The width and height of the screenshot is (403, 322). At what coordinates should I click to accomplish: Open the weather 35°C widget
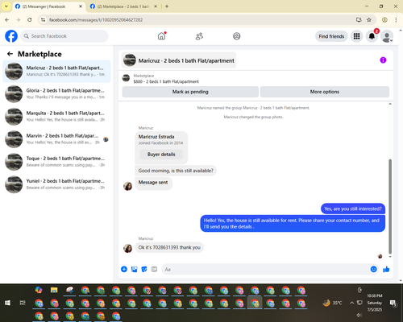[333, 303]
